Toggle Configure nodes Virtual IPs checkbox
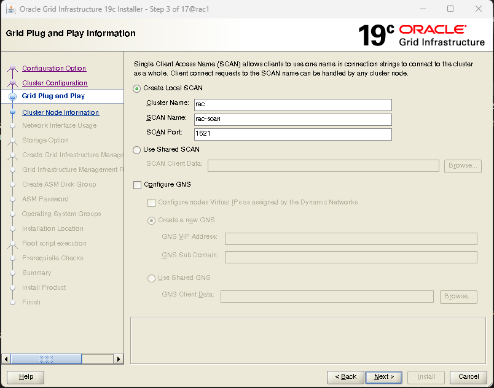 point(152,203)
